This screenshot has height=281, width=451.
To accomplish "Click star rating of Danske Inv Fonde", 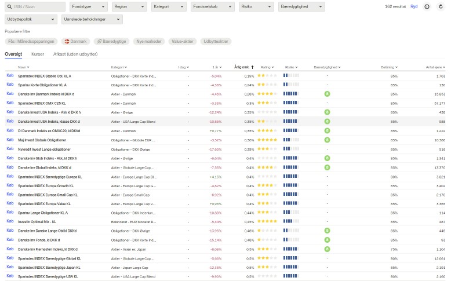I will [267, 240].
